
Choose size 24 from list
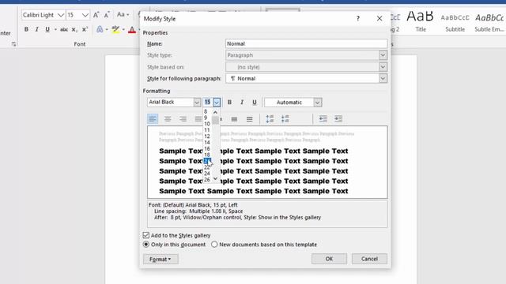(207, 174)
